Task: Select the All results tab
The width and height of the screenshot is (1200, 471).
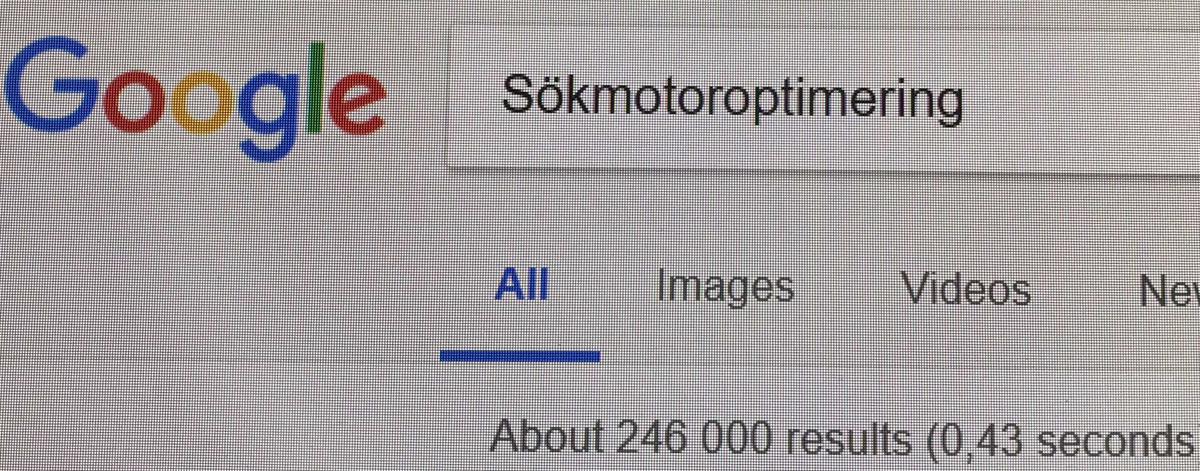Action: pos(521,285)
